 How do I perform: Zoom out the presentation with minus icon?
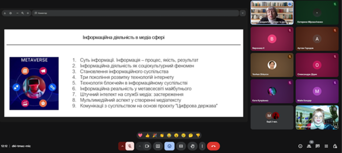(x=18, y=13)
